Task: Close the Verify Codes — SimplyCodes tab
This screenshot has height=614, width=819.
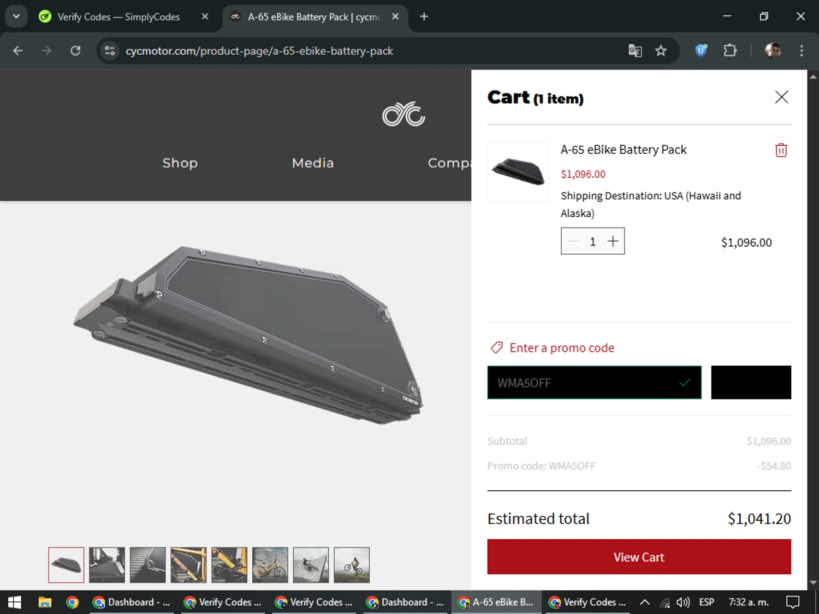Action: tap(205, 16)
